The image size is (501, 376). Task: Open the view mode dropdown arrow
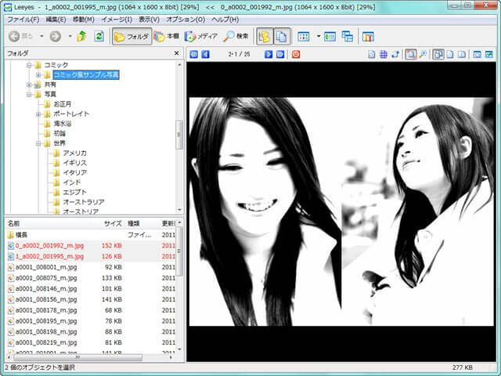[x=319, y=36]
